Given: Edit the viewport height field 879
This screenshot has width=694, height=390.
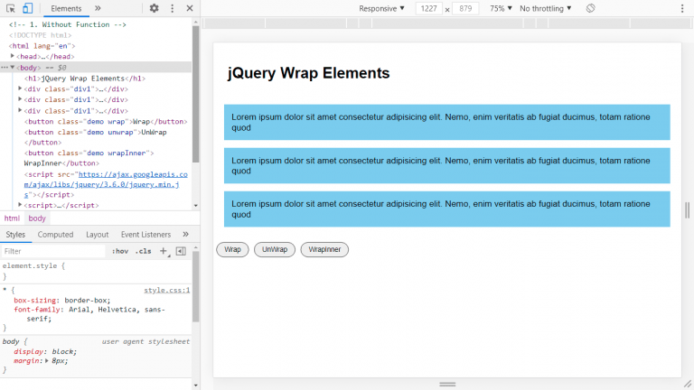Looking at the screenshot, I should 465,8.
